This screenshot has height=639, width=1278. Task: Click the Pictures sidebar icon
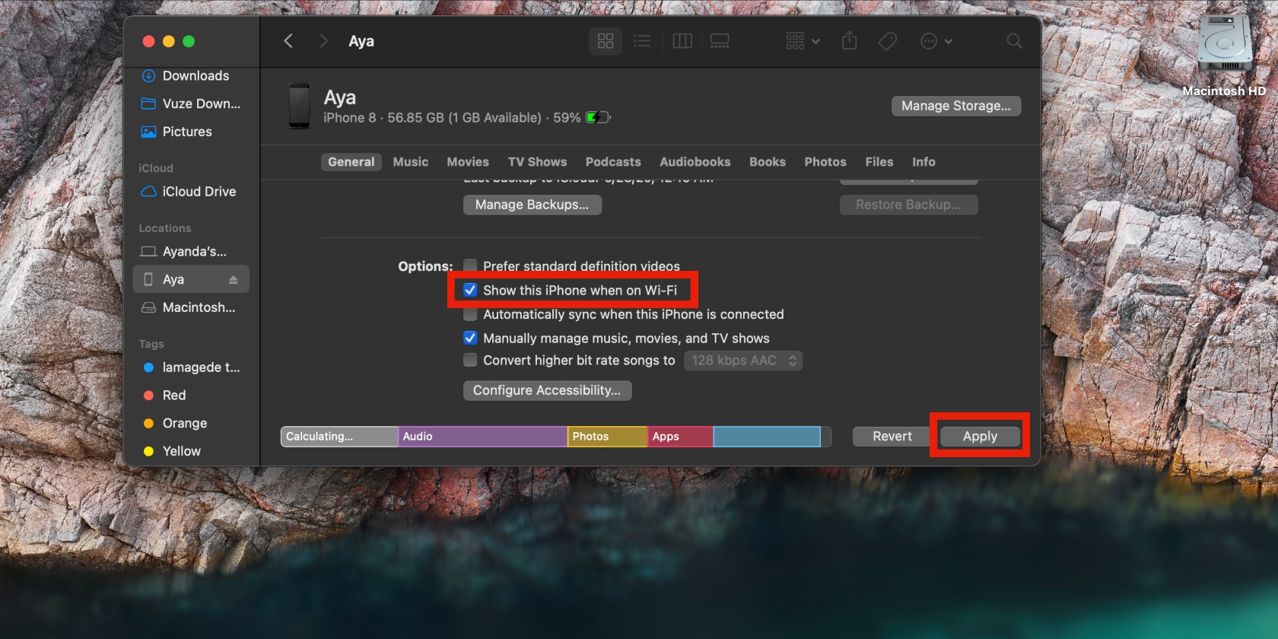[x=148, y=132]
